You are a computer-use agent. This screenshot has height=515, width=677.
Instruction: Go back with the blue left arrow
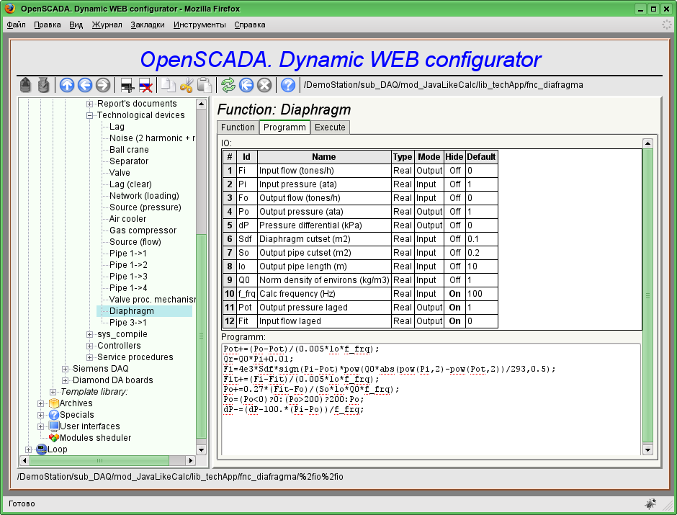point(85,85)
